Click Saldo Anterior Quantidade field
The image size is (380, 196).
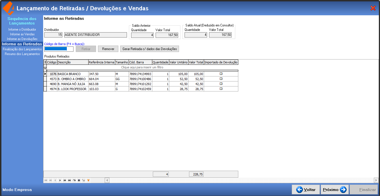143,35
